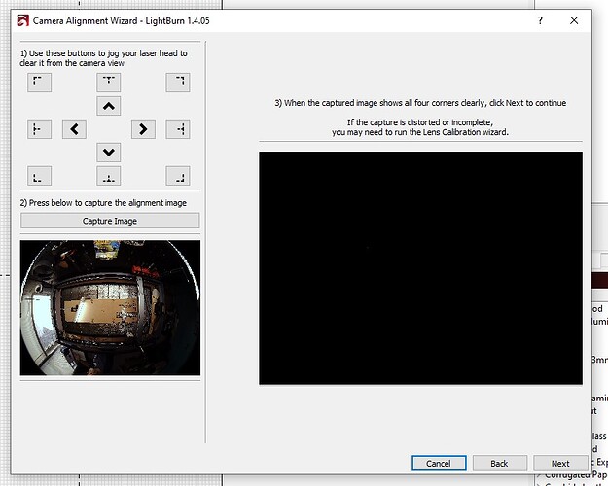Jog laser head to top-right corner

178,83
